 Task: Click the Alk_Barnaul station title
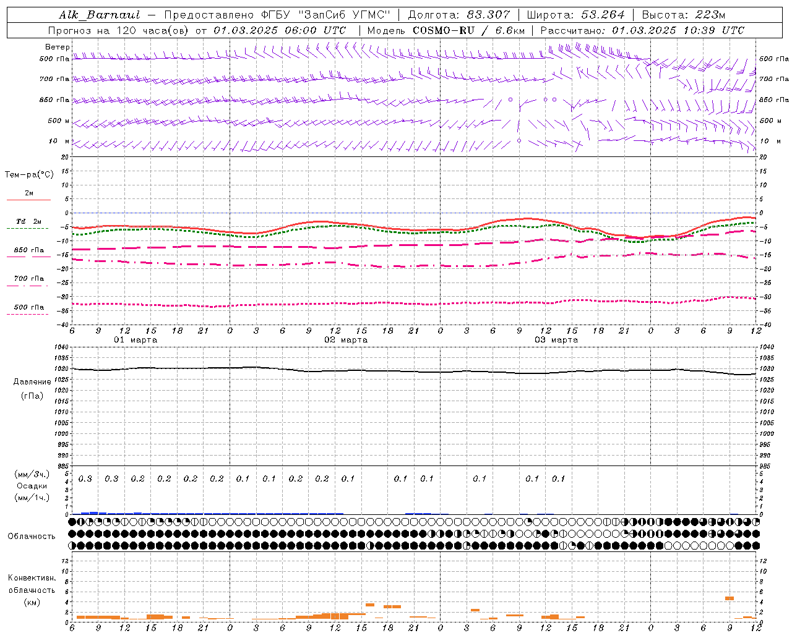(x=100, y=15)
